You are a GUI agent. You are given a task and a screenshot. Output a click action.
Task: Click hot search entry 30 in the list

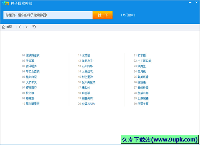point(143,104)
